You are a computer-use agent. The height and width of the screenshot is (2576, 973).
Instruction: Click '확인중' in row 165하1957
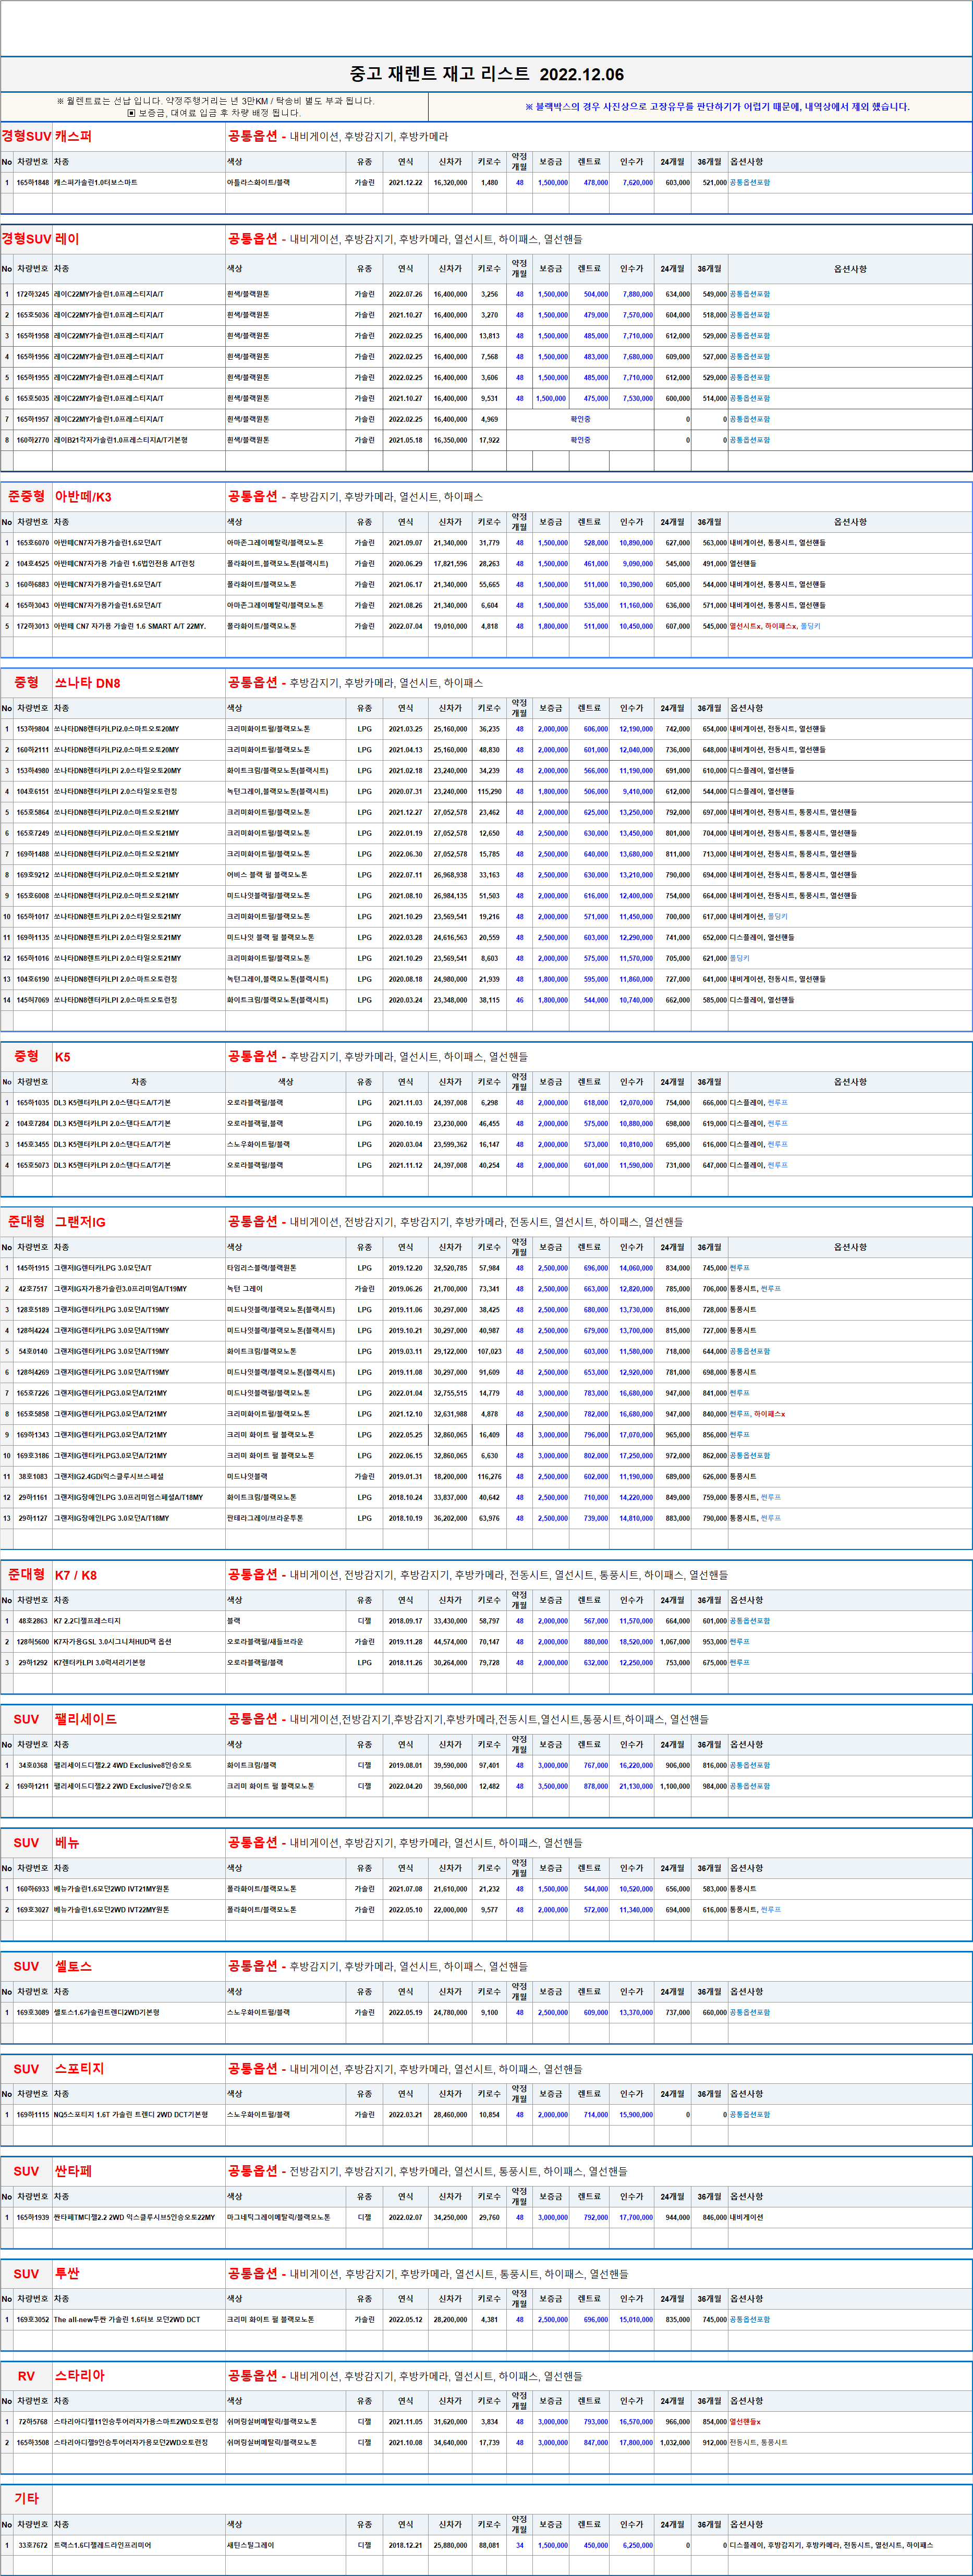coord(580,419)
